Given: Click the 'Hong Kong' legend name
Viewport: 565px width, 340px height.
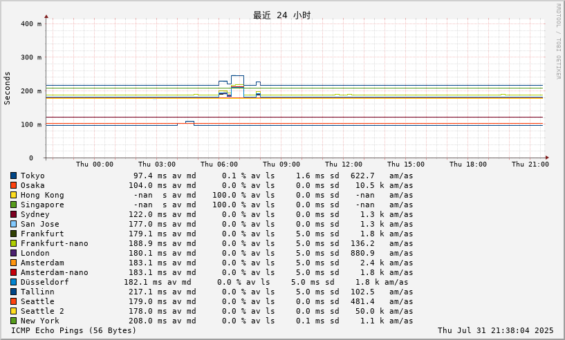Looking at the screenshot, I should click(42, 195).
